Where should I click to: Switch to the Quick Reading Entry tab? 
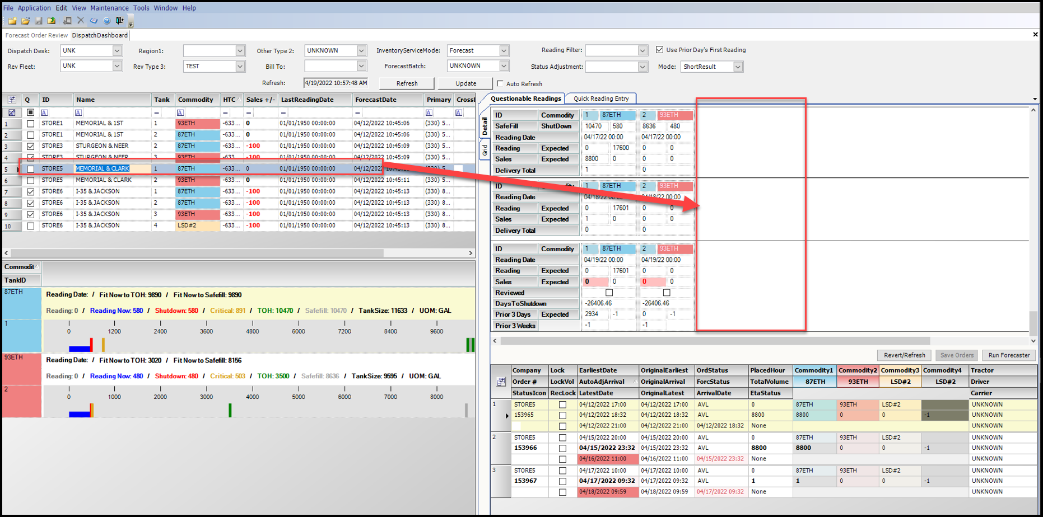[600, 98]
